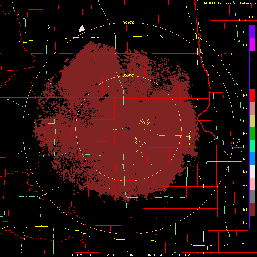The width and height of the screenshot is (257, 257).
Task: Click the DS white color swatch
Action: click(252, 171)
